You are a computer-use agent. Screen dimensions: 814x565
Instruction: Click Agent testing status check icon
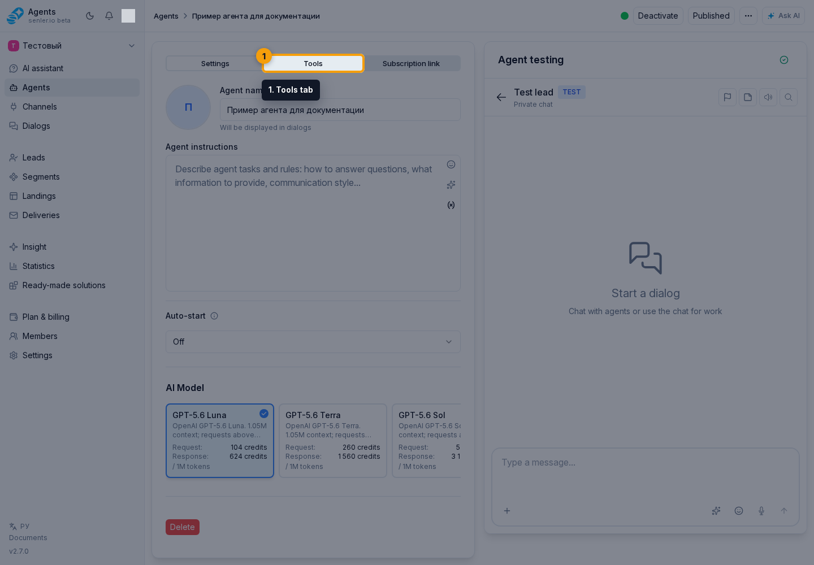point(784,60)
